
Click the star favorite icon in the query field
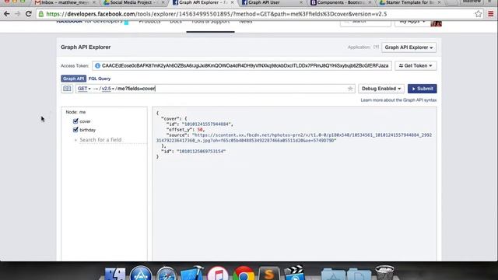pyautogui.click(x=350, y=89)
